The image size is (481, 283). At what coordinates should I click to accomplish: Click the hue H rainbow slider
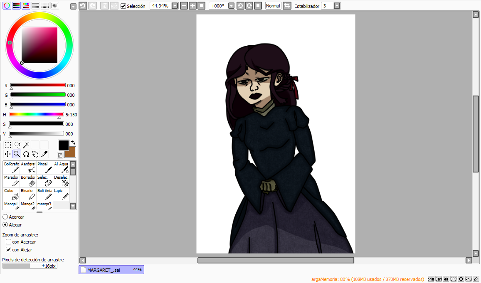coord(37,114)
